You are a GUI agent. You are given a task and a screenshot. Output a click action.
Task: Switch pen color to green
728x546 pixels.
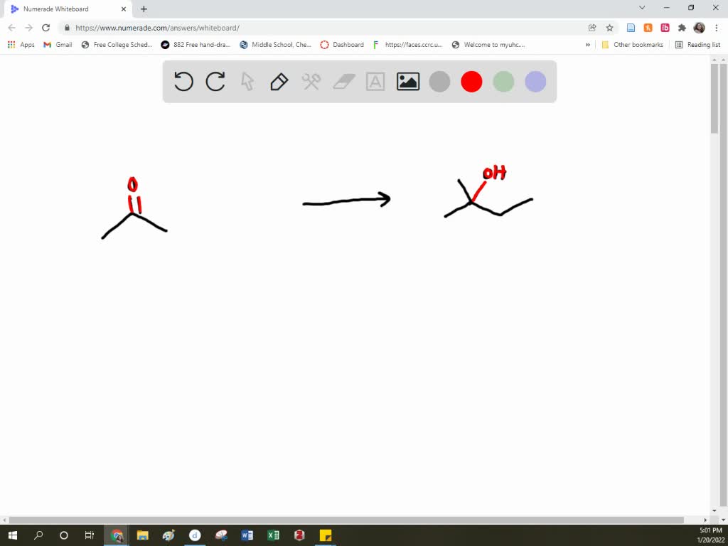click(x=503, y=81)
